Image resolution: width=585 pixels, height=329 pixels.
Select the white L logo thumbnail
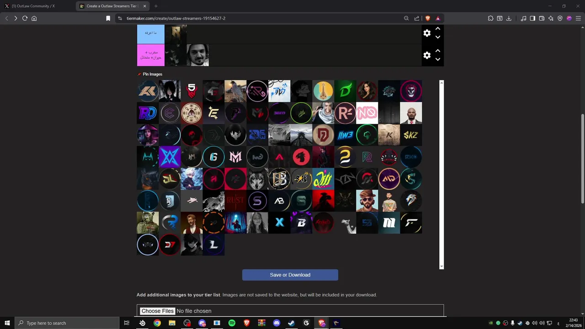(213, 244)
